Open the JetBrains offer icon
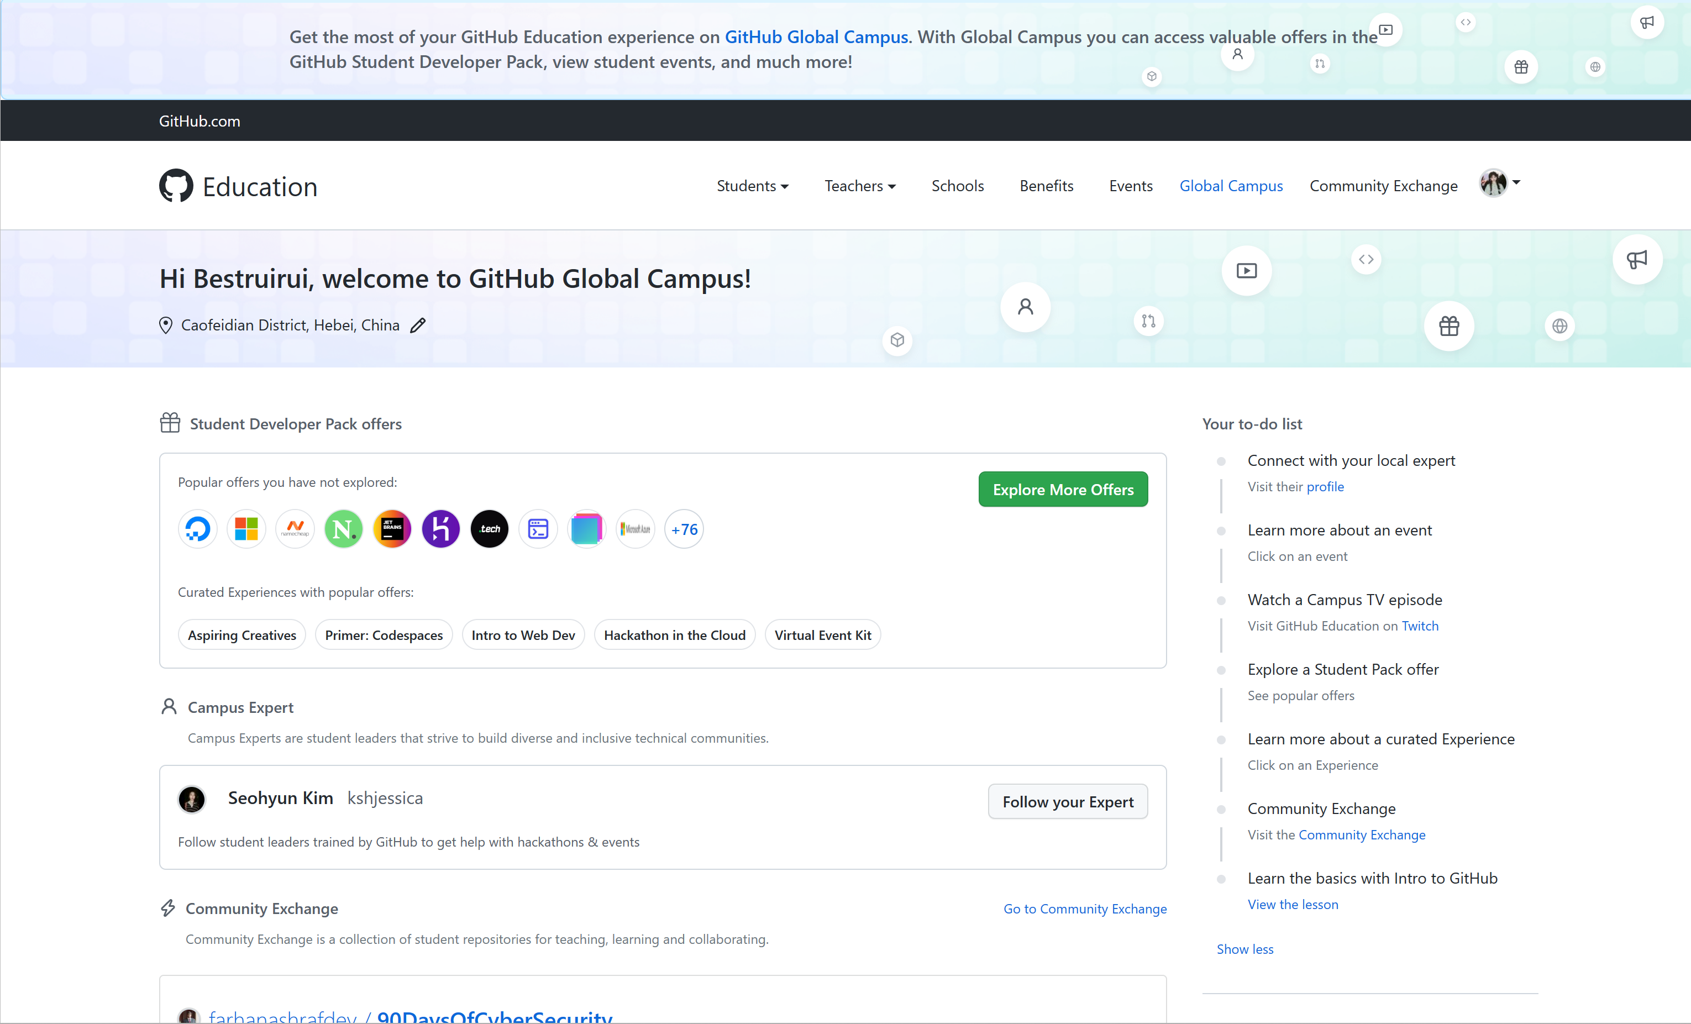 392,529
